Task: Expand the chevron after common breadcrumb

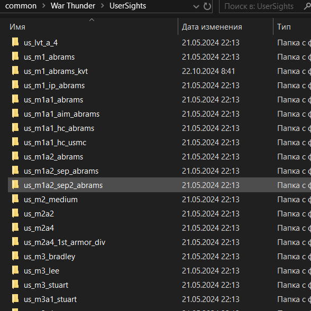Action: pyautogui.click(x=44, y=6)
